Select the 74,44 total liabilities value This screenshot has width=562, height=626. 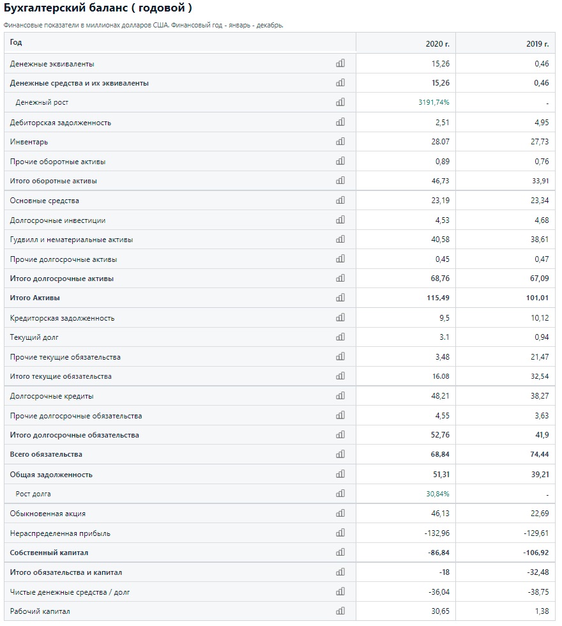coord(539,454)
